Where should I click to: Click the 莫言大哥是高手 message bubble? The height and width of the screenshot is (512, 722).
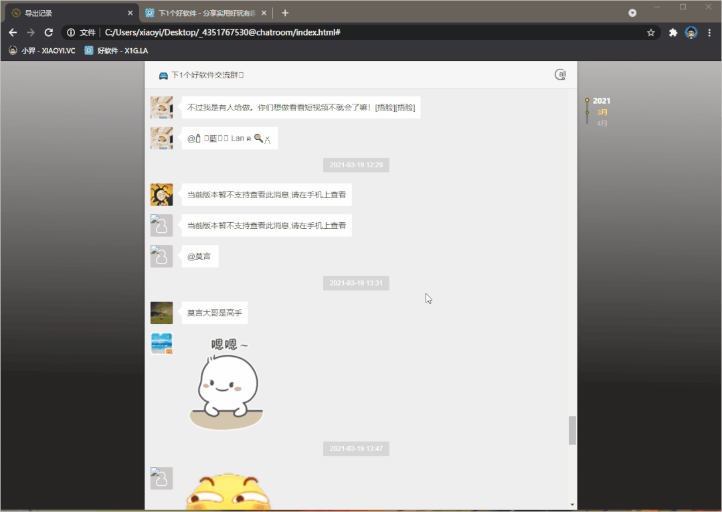pos(215,313)
